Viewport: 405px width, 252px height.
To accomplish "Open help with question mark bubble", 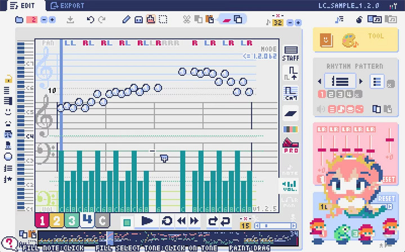I will [10, 242].
